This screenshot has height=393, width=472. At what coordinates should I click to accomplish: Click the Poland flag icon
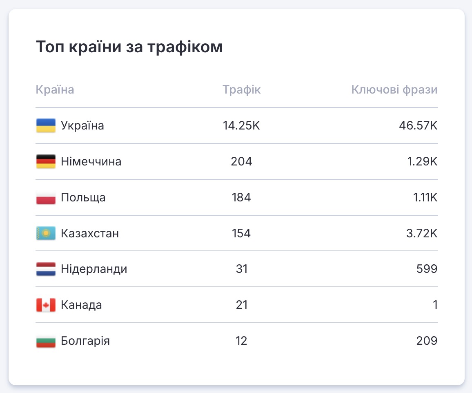click(46, 198)
